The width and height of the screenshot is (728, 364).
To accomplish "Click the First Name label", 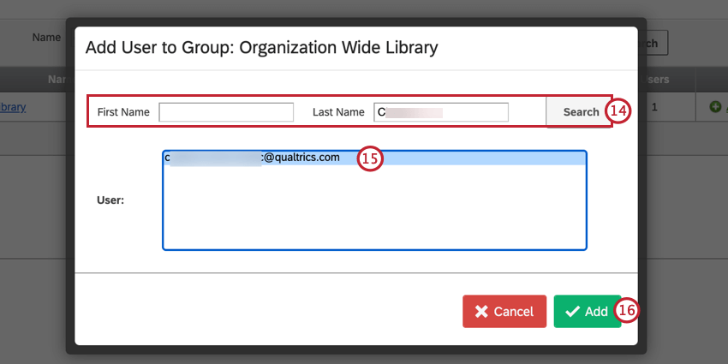I will tap(123, 112).
